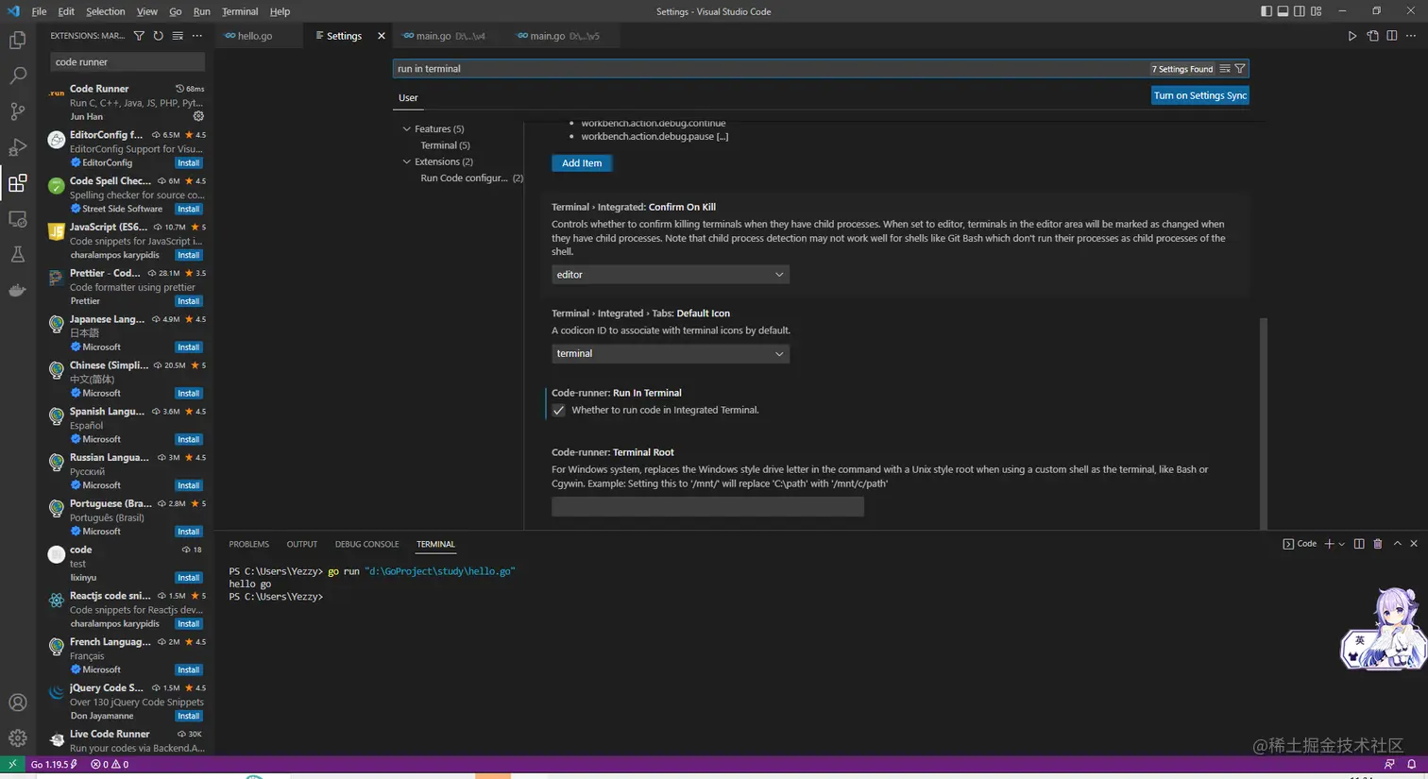Select Terminal (5) in settings tree
Image resolution: width=1428 pixels, height=779 pixels.
(x=445, y=145)
